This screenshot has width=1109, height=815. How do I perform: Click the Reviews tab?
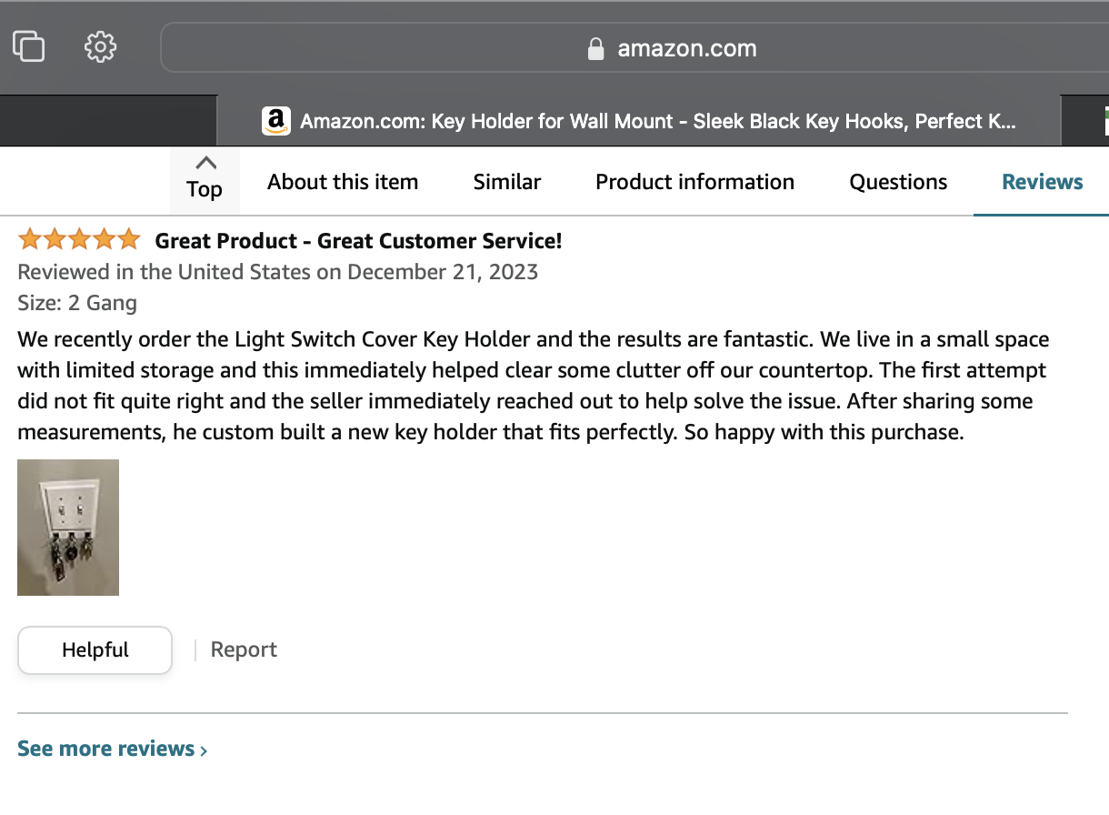coord(1042,182)
